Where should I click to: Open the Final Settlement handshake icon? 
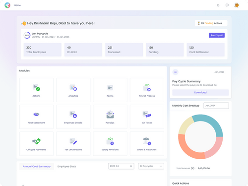[x=36, y=114]
